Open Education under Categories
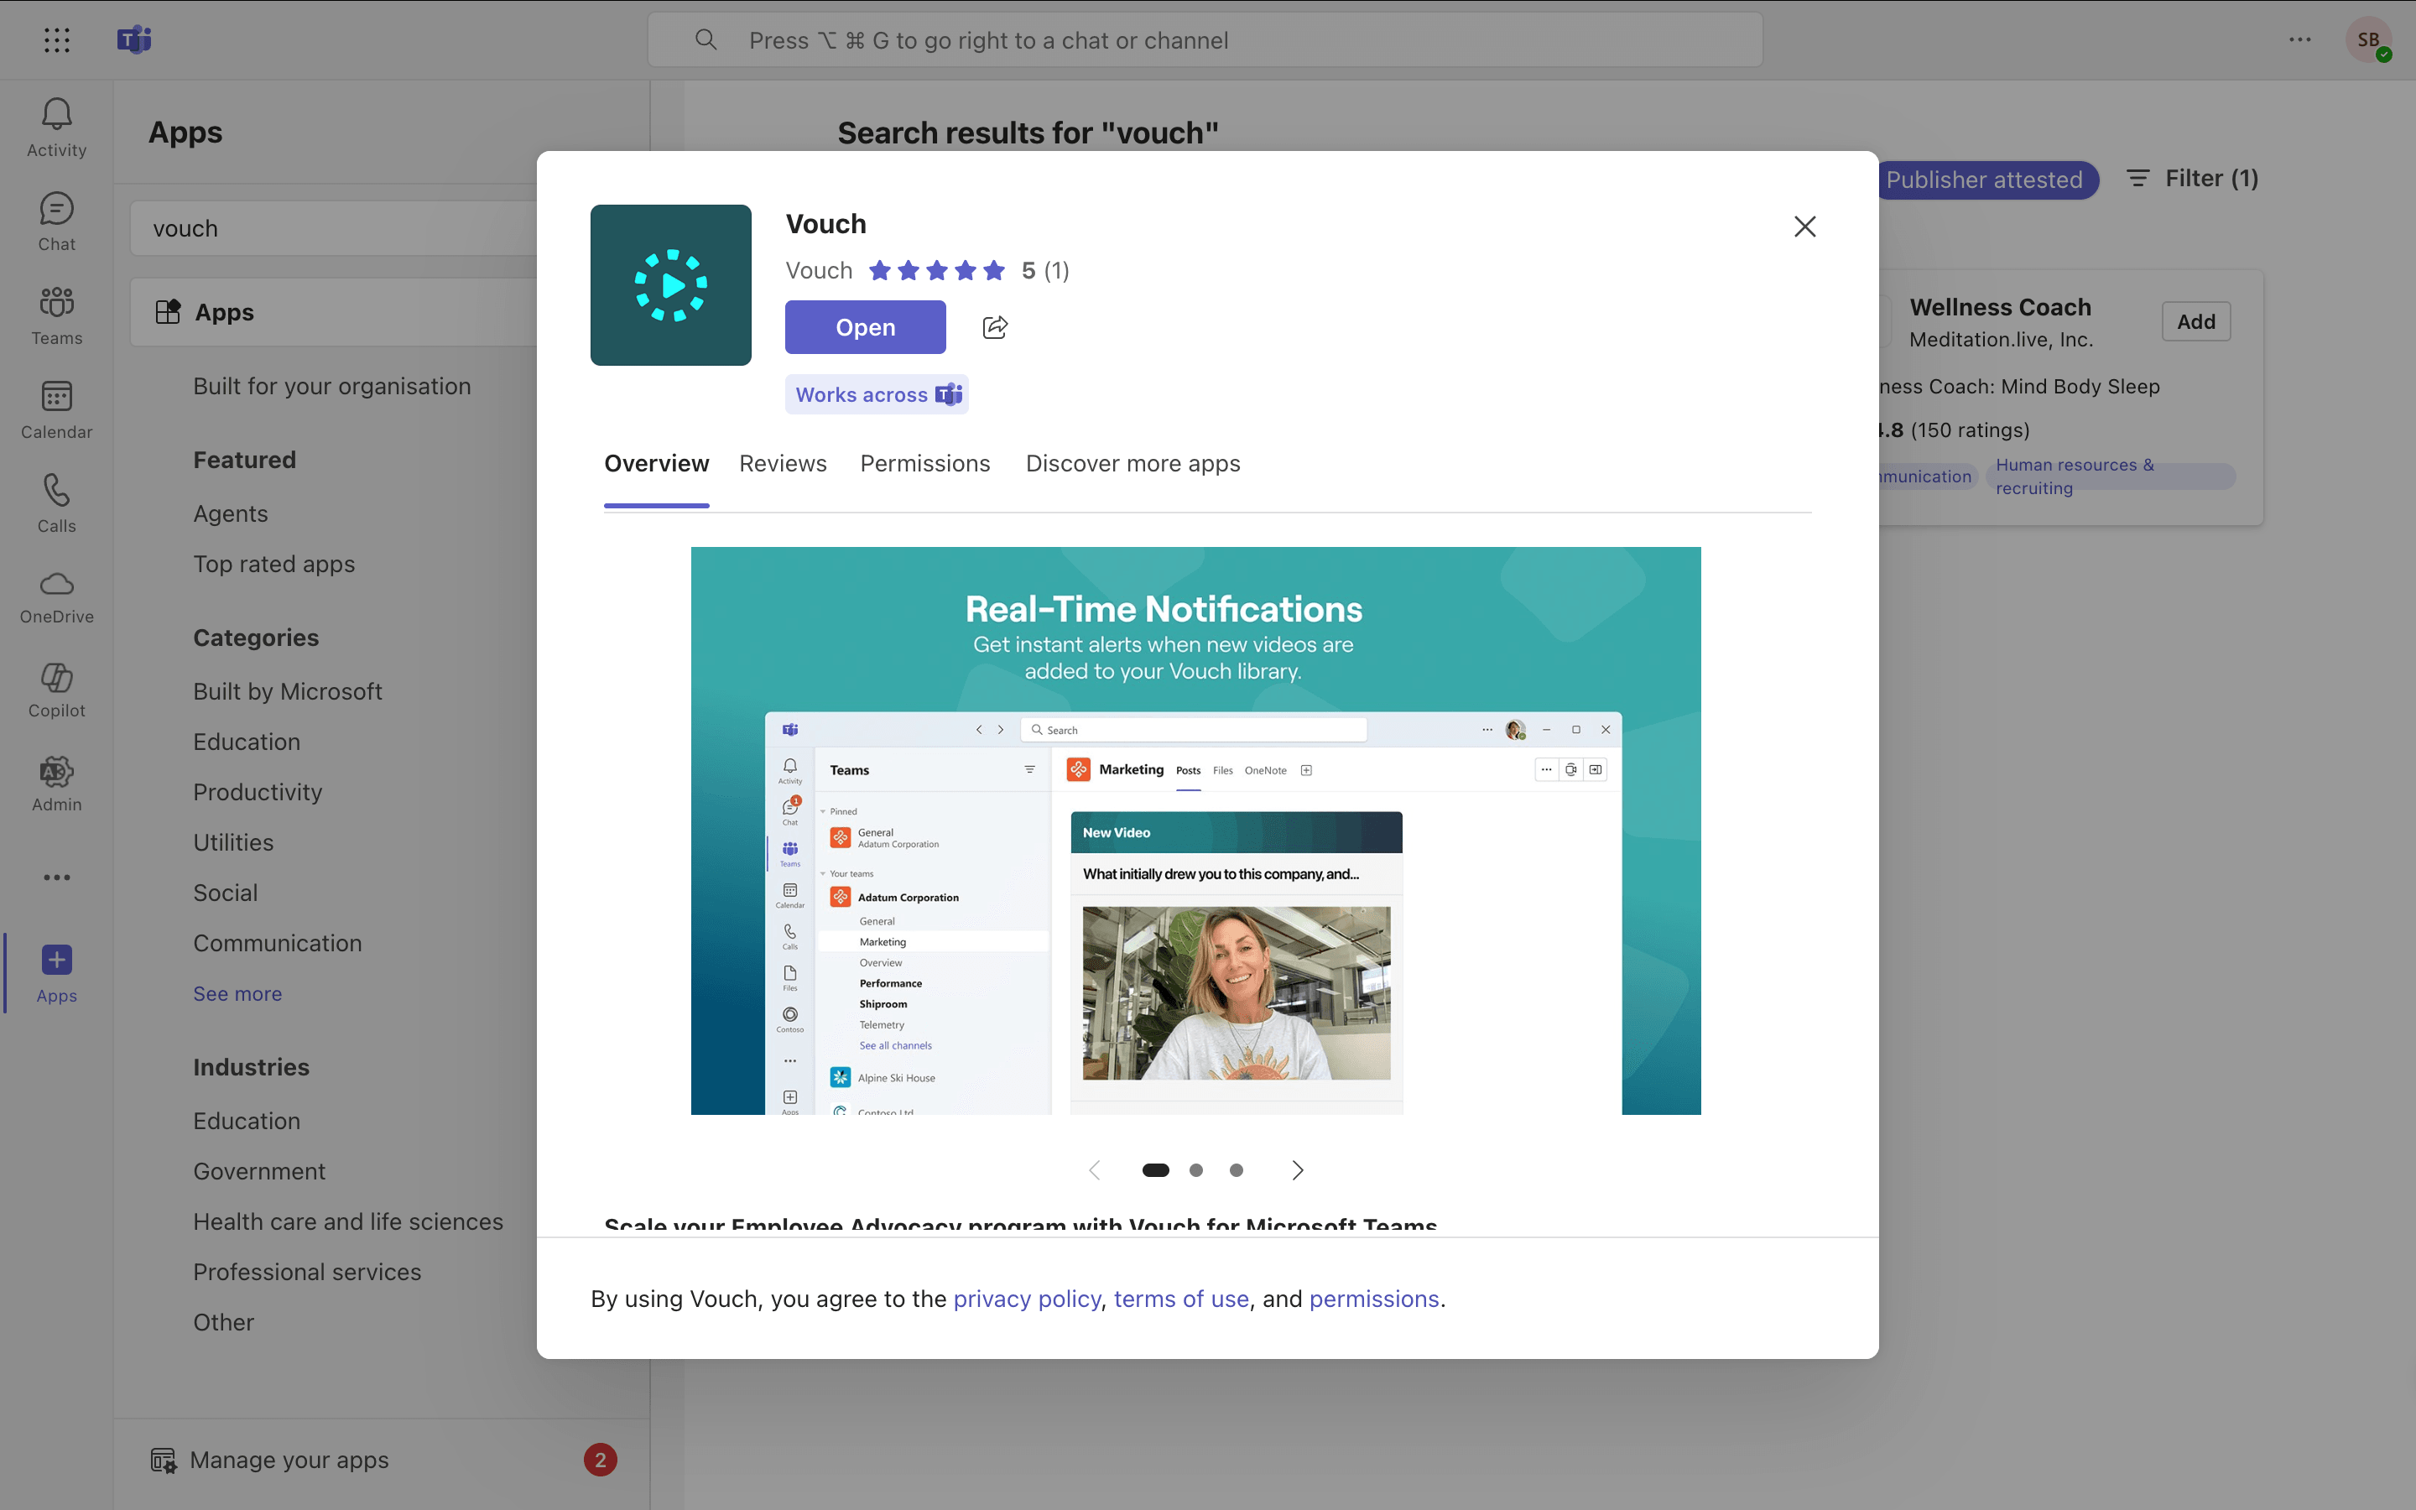Image resolution: width=2416 pixels, height=1510 pixels. tap(247, 742)
